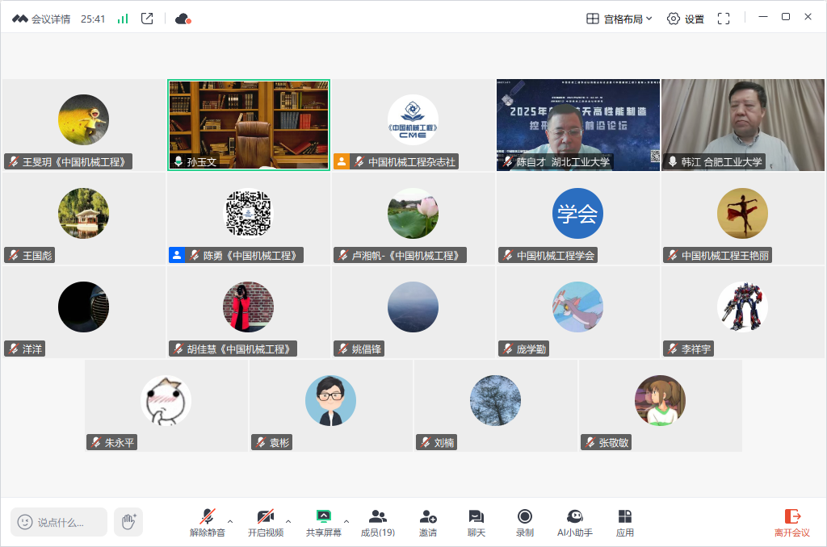
Task: Open the 聊天 chat panel
Action: pos(476,523)
